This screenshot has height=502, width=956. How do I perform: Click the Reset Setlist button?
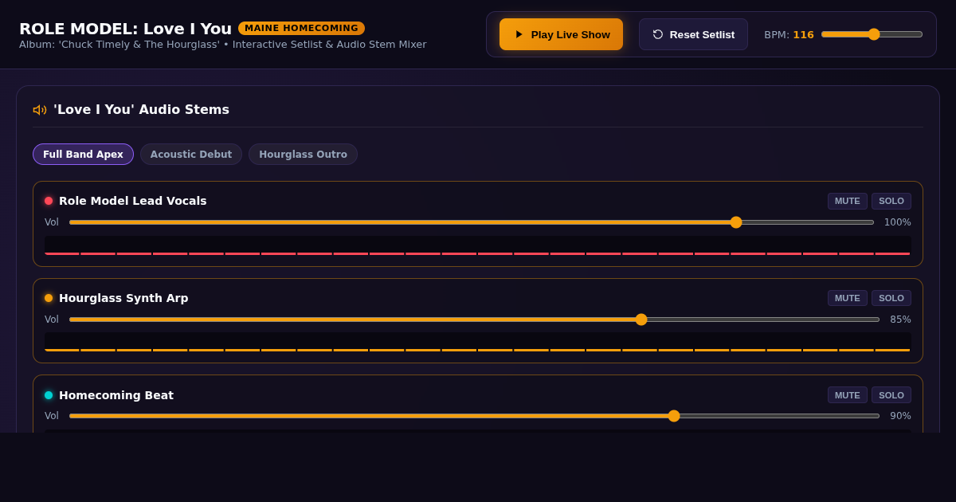click(693, 34)
